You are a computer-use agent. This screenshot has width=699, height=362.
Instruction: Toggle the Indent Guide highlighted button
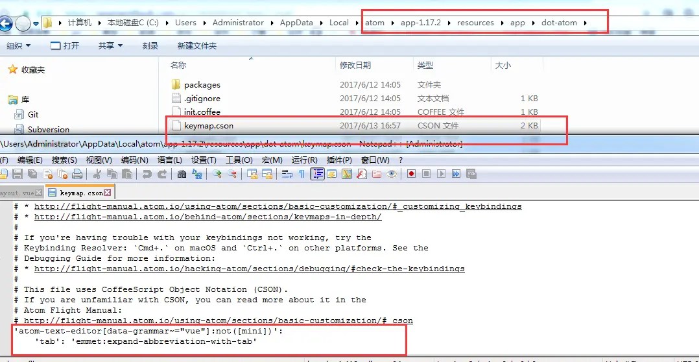tap(317, 175)
